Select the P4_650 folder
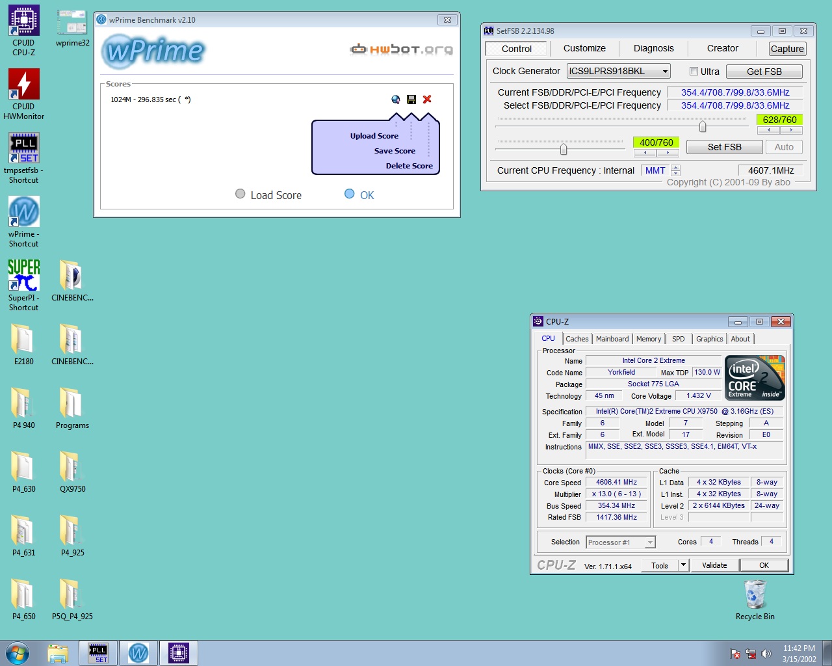Viewport: 832px width, 666px height. [23, 600]
